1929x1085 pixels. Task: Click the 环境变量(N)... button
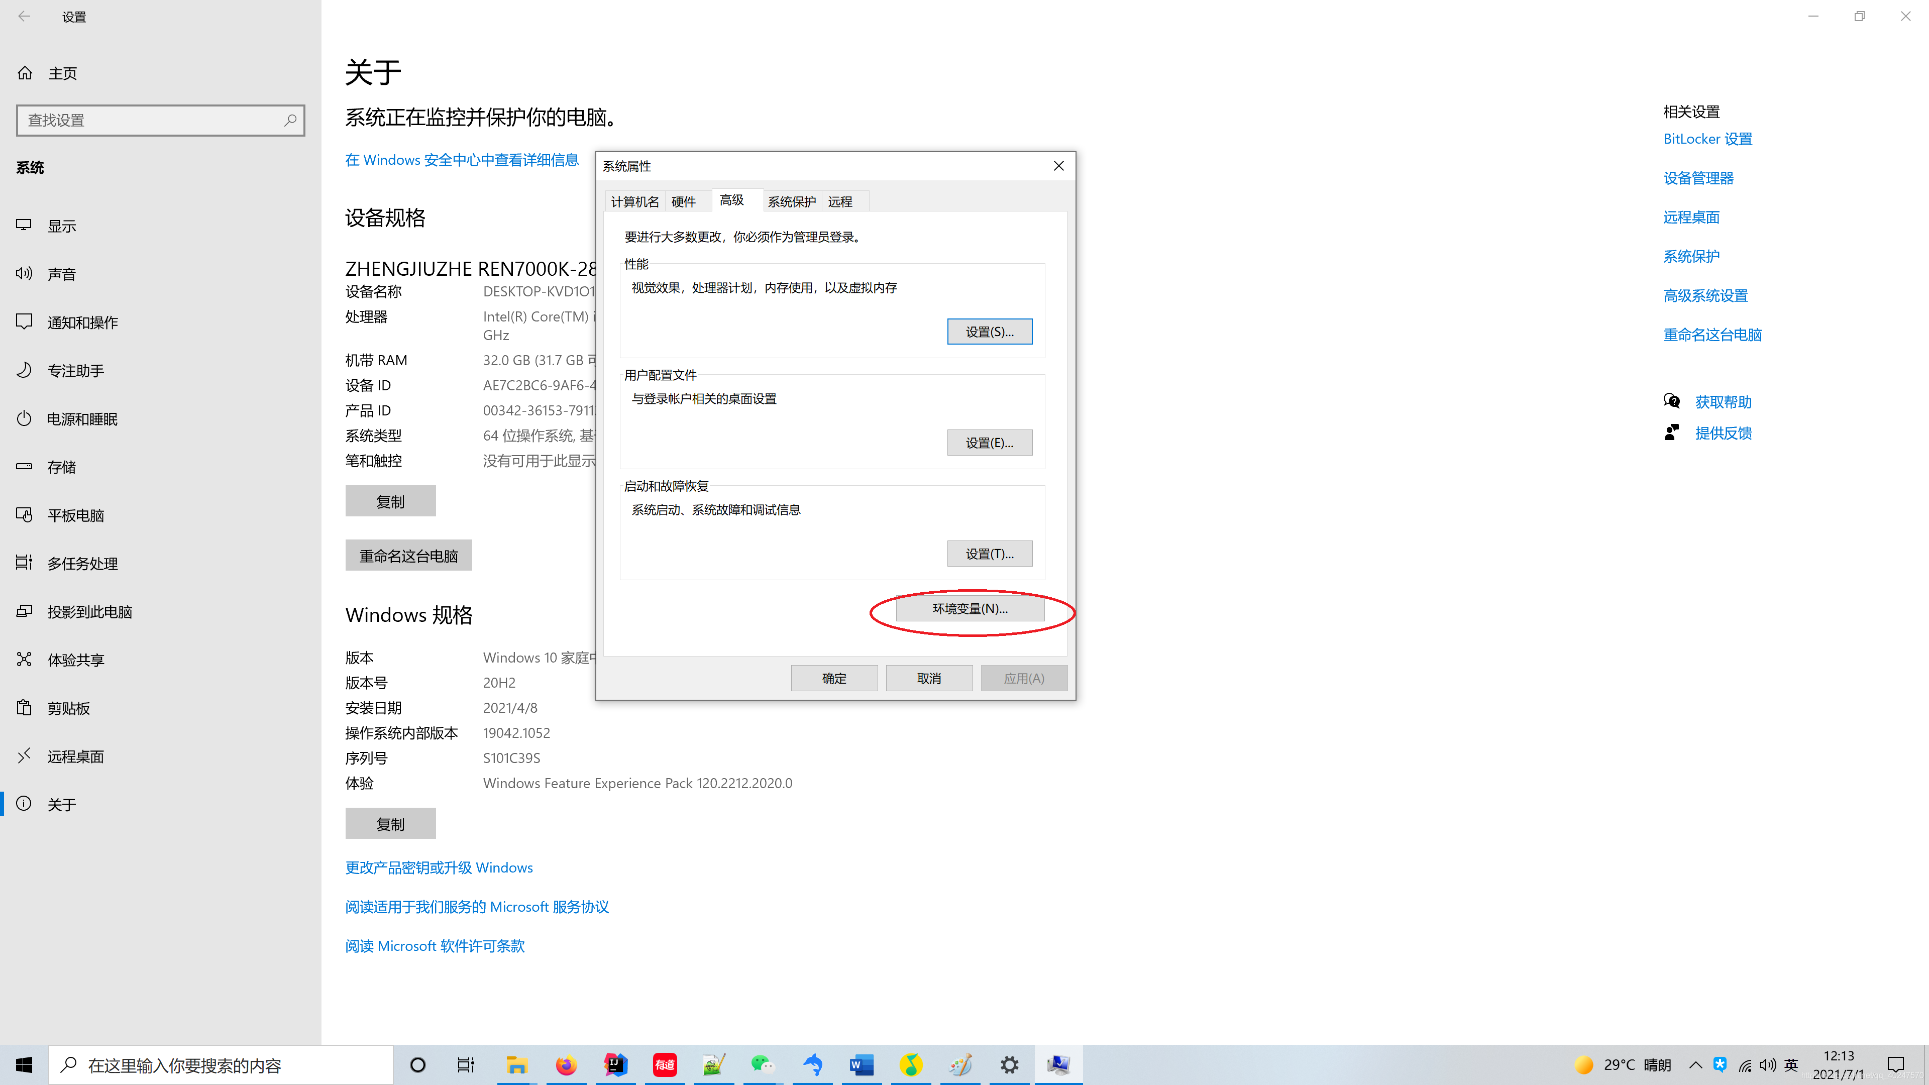(969, 608)
